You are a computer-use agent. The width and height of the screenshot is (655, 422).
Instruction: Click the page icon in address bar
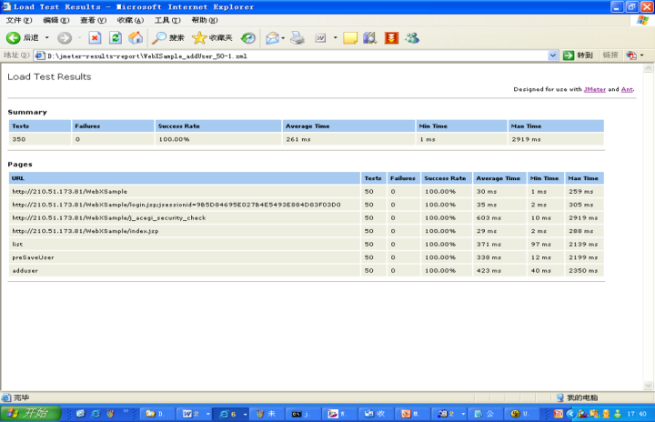click(40, 55)
